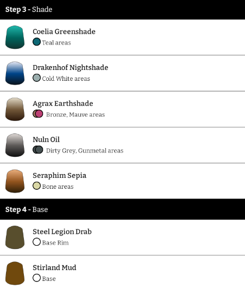Image resolution: width=245 pixels, height=288 pixels.
Task: Open the Step 4 - Base header
Action: [x=123, y=209]
